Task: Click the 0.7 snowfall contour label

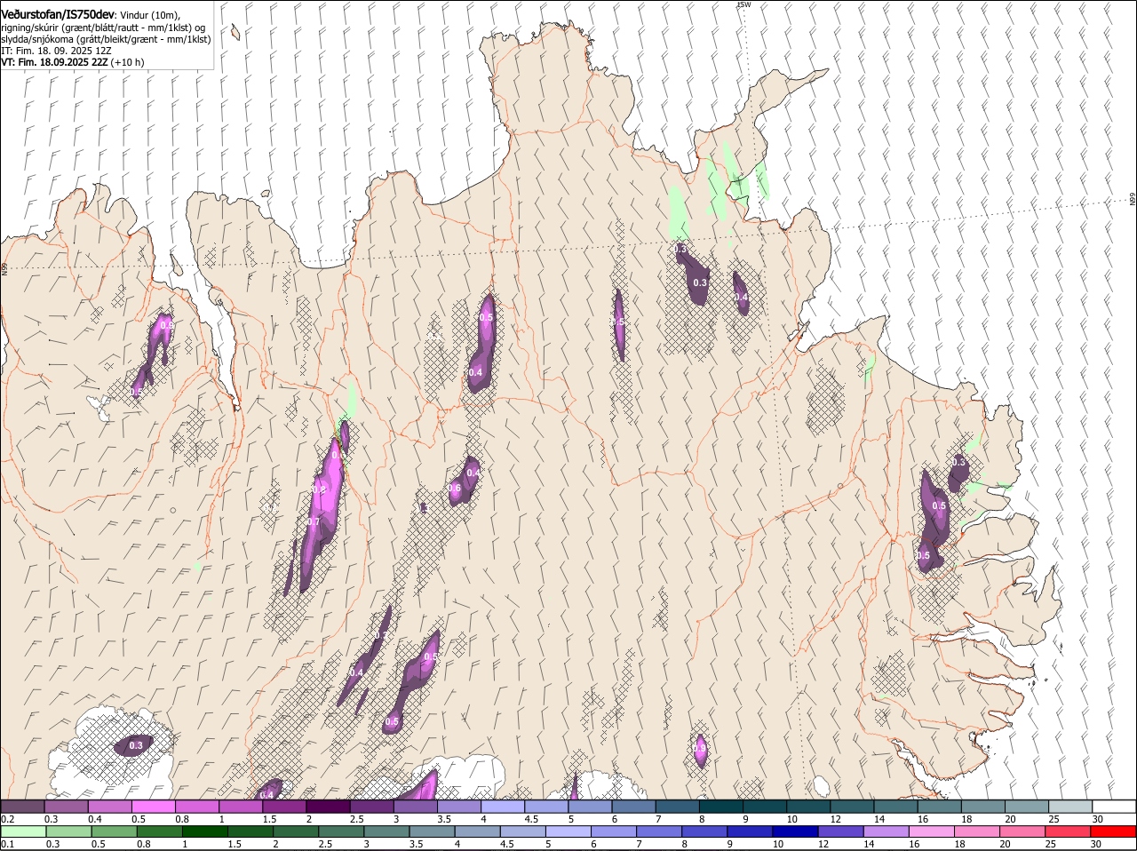Action: click(313, 521)
